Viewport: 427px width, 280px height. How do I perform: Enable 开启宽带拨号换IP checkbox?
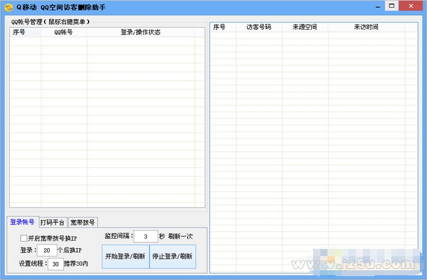pyautogui.click(x=24, y=239)
